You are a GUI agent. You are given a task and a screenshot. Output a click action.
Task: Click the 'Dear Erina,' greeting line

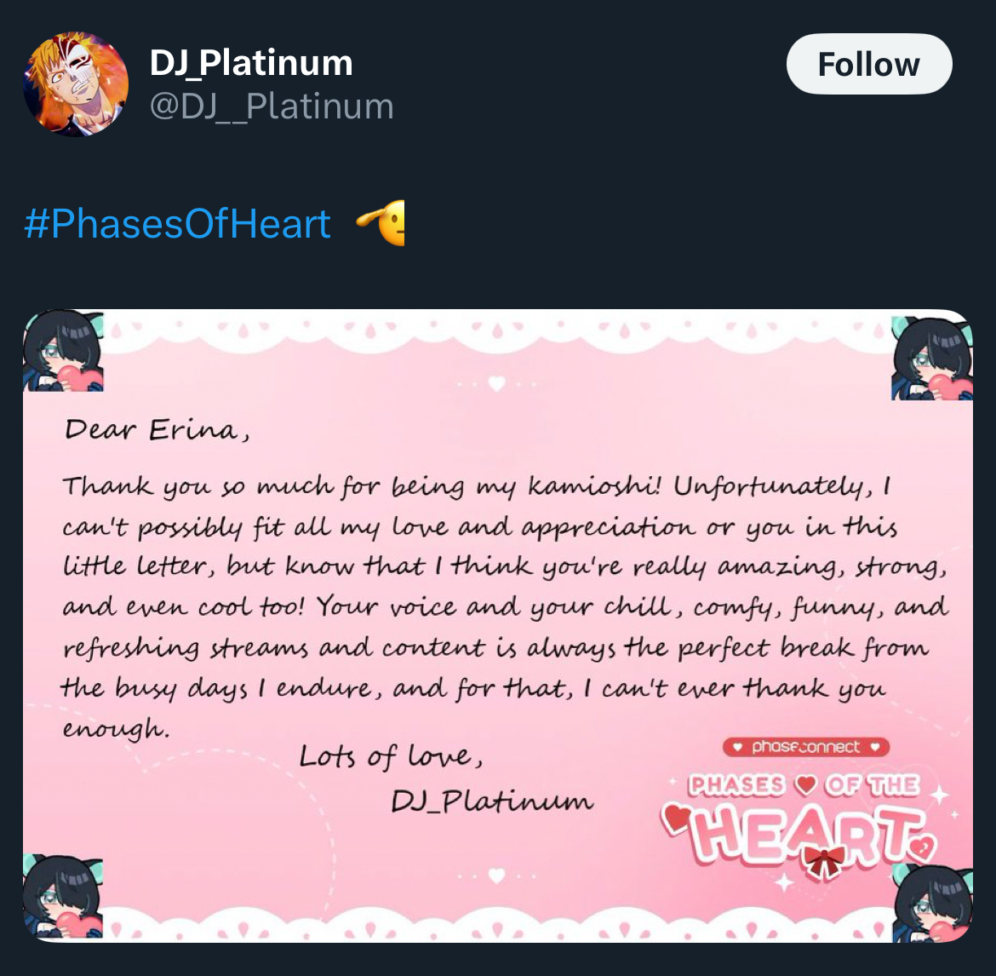[x=157, y=430]
